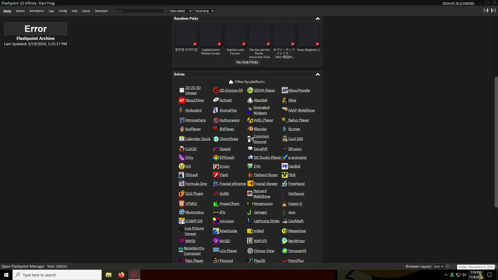The width and height of the screenshot is (498, 280).
Task: Toggle the left sidebar visibility icon
Action: pos(486,10)
